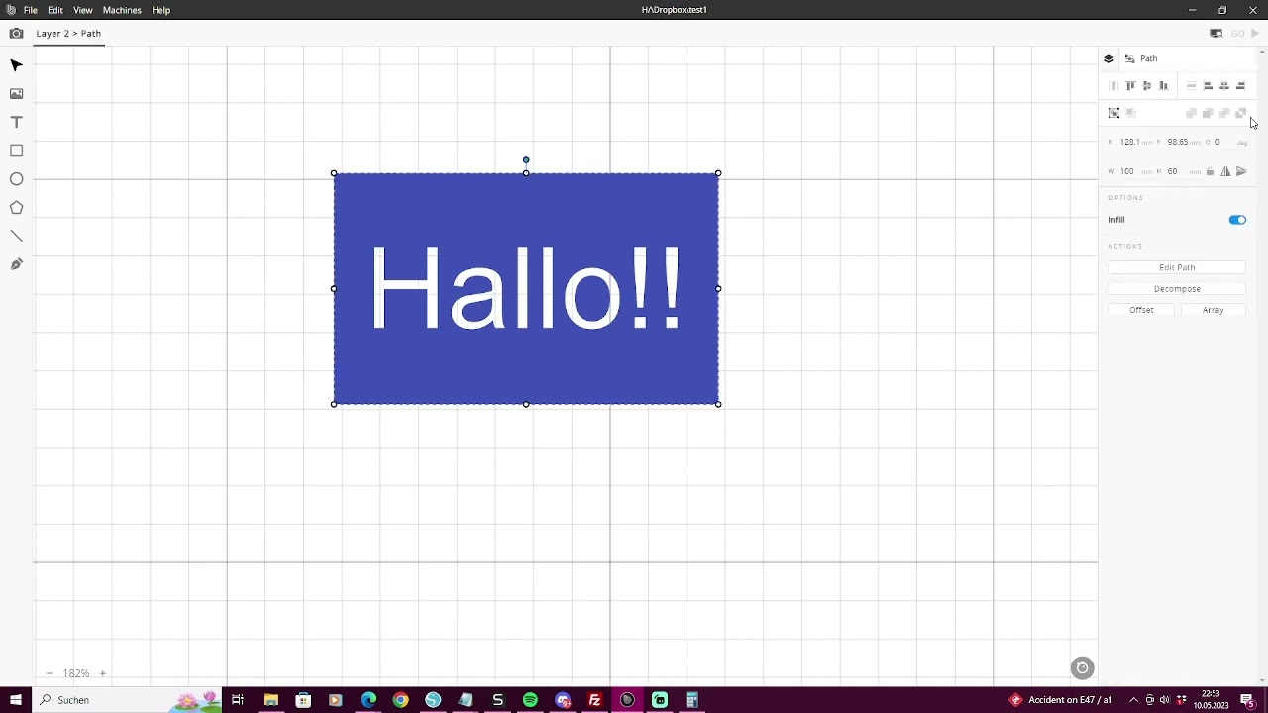Open the Windows Start menu
The height and width of the screenshot is (713, 1268).
pos(16,700)
